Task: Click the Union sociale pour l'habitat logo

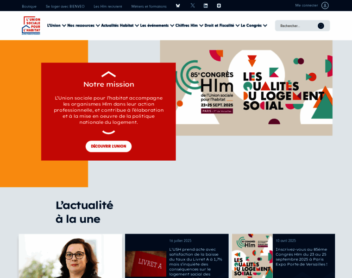Action: click(31, 25)
